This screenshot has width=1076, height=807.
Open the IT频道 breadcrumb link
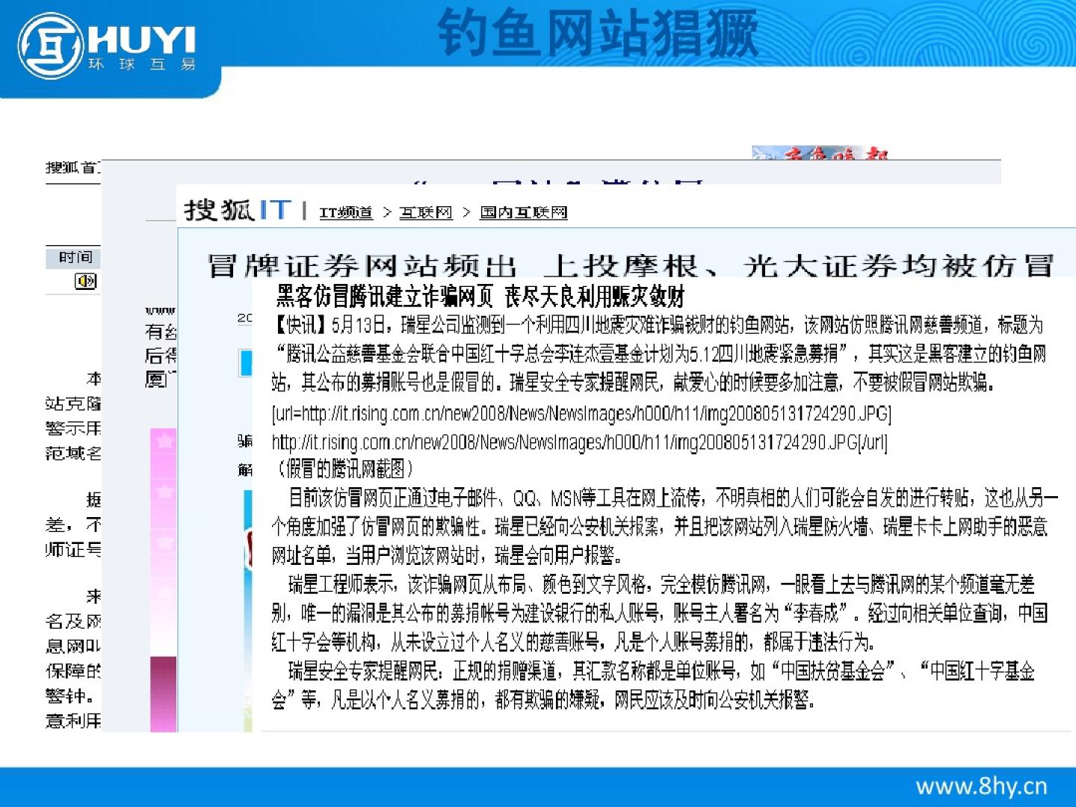click(345, 212)
